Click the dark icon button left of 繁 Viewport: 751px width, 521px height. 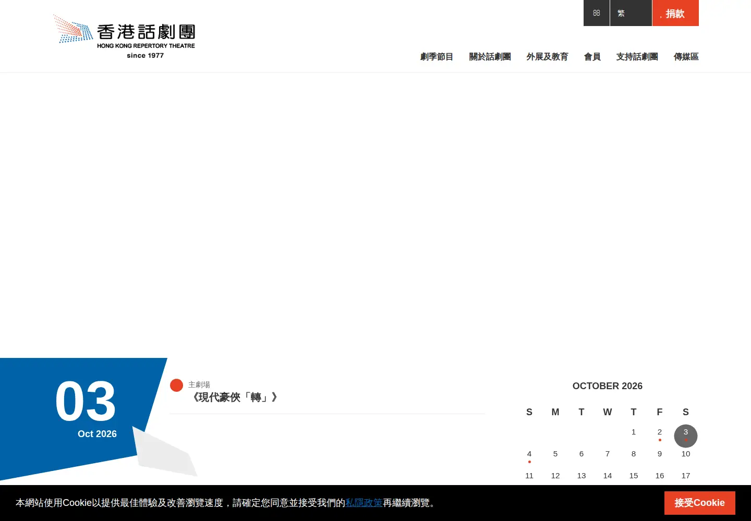(x=597, y=13)
